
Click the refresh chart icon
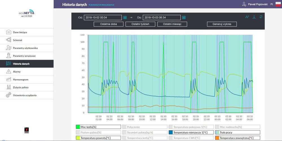click(x=261, y=17)
